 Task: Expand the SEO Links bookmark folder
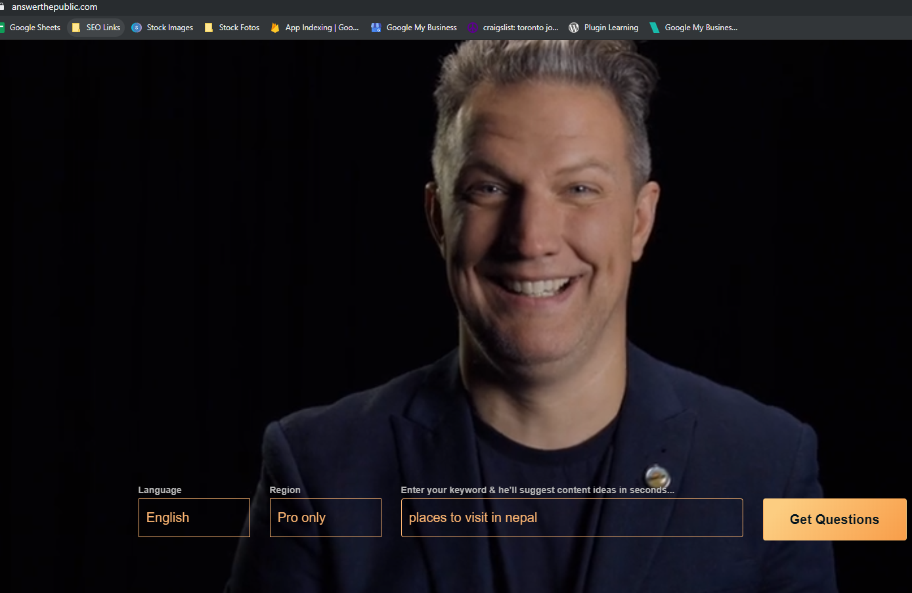point(96,28)
